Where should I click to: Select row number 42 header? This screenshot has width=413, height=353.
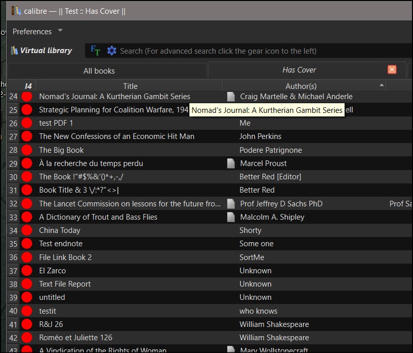click(x=13, y=338)
